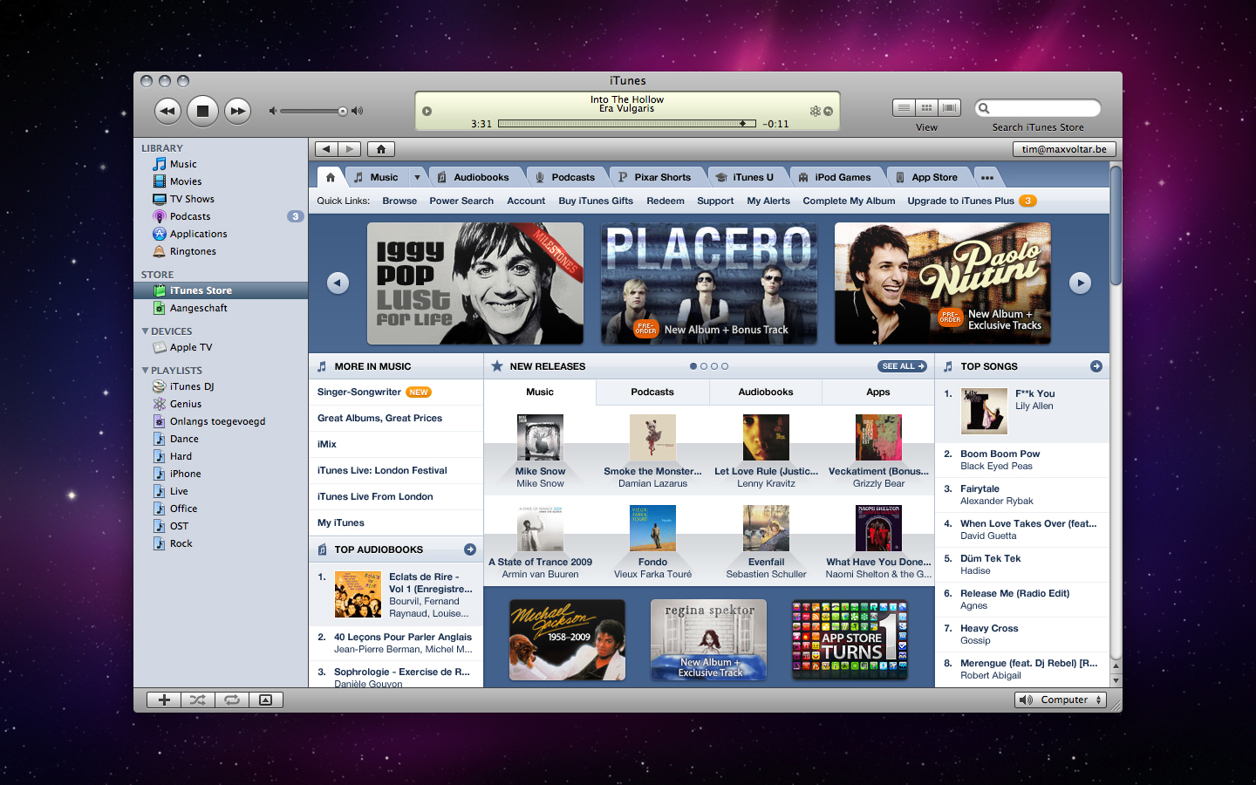Open the iTunes U tab

click(x=745, y=177)
